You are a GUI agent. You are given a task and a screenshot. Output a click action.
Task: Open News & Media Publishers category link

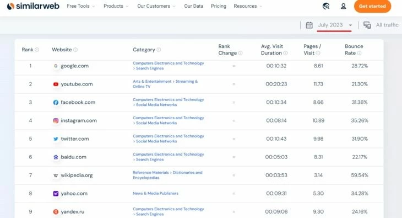coord(155,193)
